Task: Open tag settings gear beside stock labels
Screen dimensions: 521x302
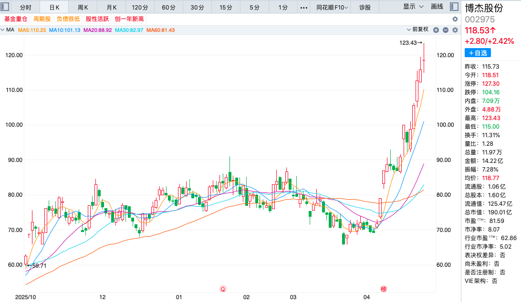Action: [455, 19]
